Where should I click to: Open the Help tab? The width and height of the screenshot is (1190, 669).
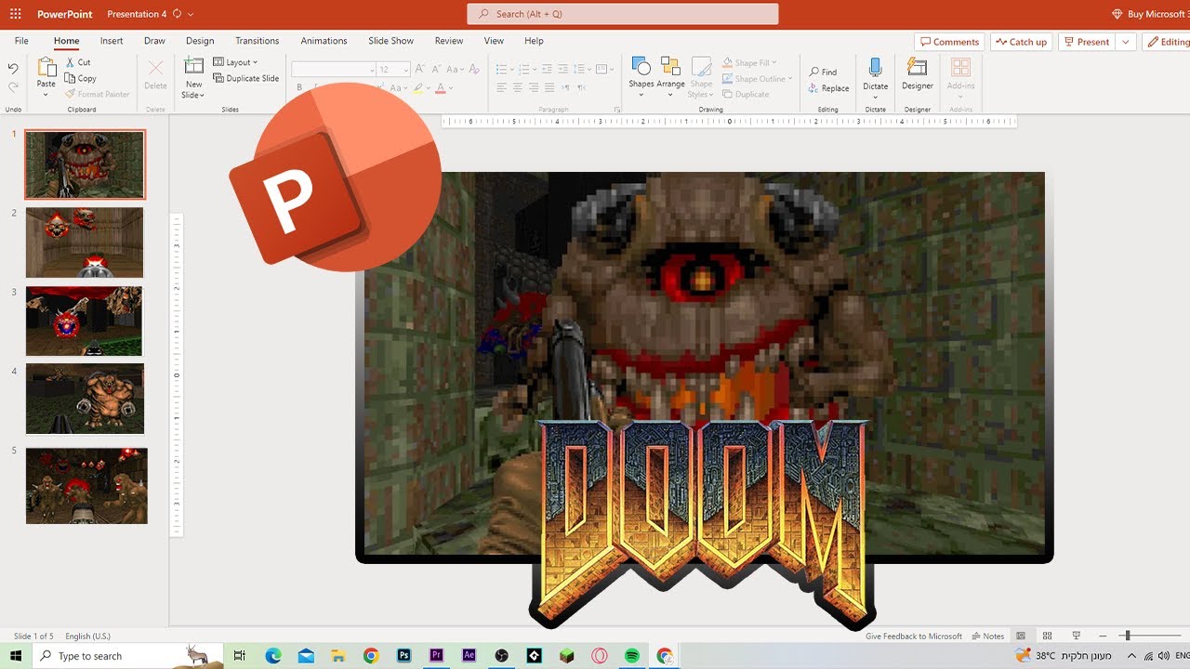click(534, 41)
